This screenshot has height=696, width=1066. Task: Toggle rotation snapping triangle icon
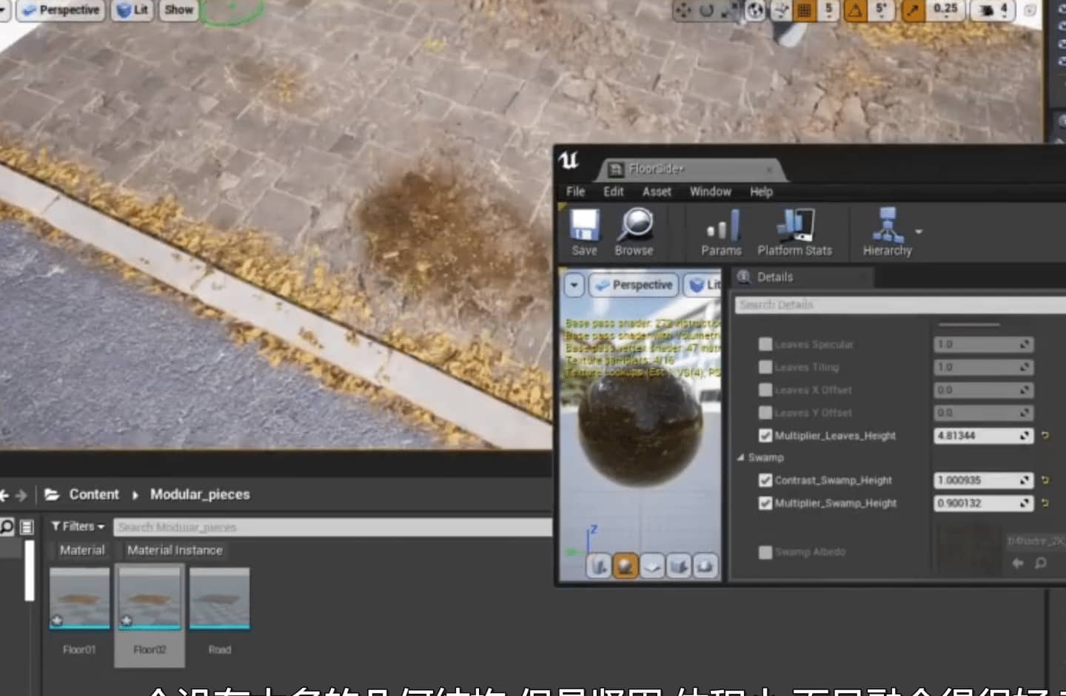pyautogui.click(x=855, y=10)
